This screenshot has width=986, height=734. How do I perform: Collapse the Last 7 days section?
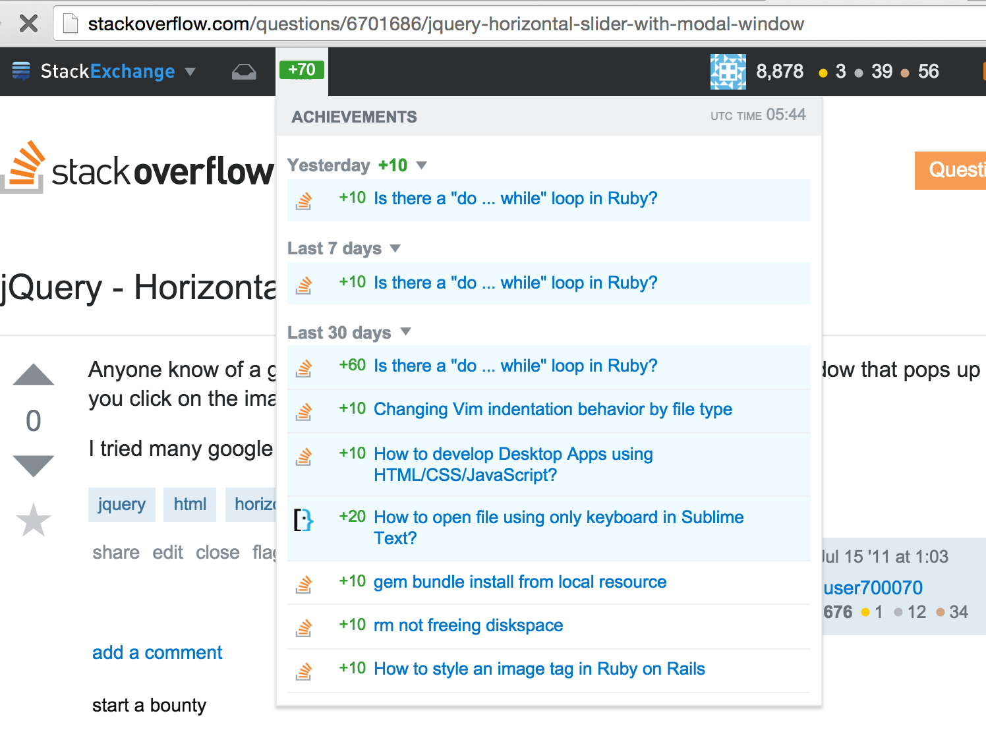(395, 248)
